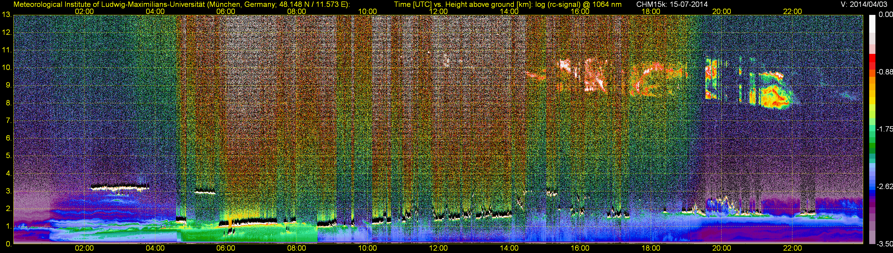Viewport: 893px width, 253px height.
Task: Click the 10. km height axis label
Action: [7, 68]
